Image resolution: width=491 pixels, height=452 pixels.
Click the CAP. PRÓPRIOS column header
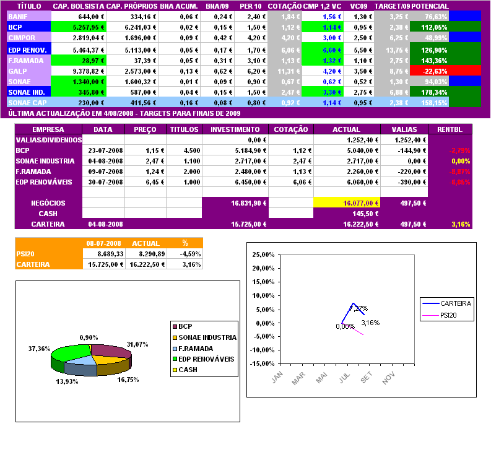132,6
